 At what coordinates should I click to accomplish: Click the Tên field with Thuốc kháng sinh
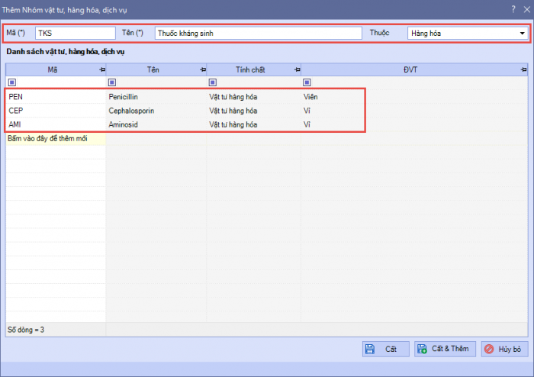(257, 34)
